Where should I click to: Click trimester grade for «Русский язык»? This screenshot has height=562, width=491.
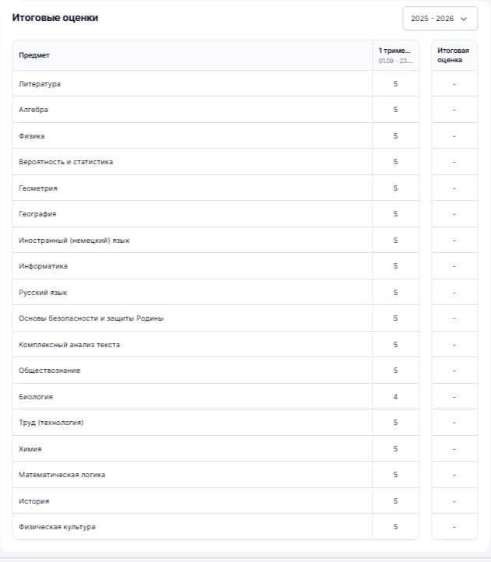point(395,293)
